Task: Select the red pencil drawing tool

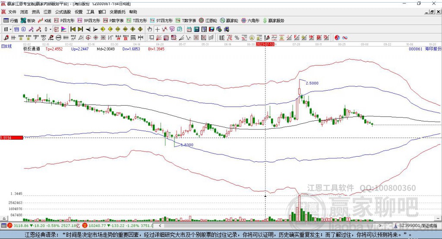Action: point(6,38)
